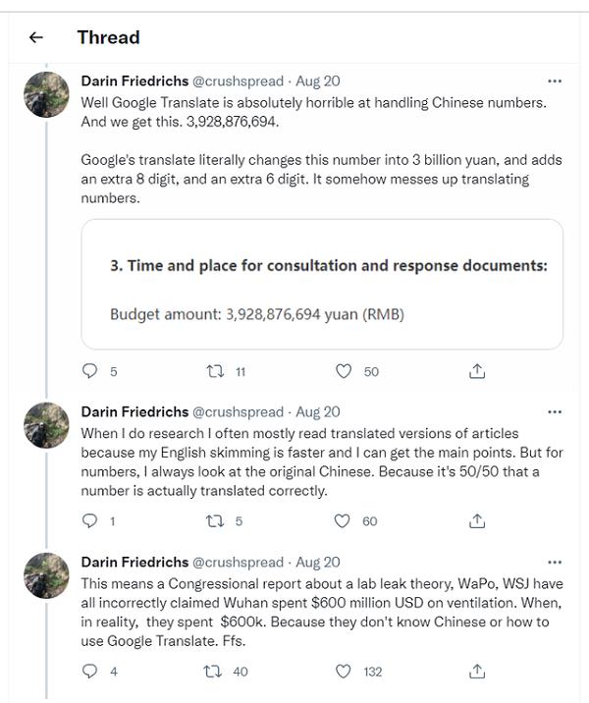
Task: Reply to the Congressional report tweet
Action: [x=90, y=672]
